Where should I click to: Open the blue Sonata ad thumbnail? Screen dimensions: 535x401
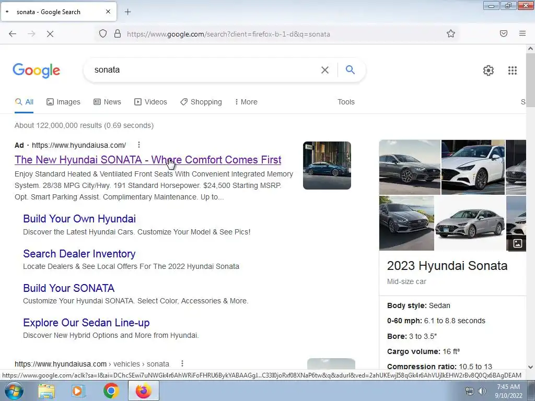(327, 166)
